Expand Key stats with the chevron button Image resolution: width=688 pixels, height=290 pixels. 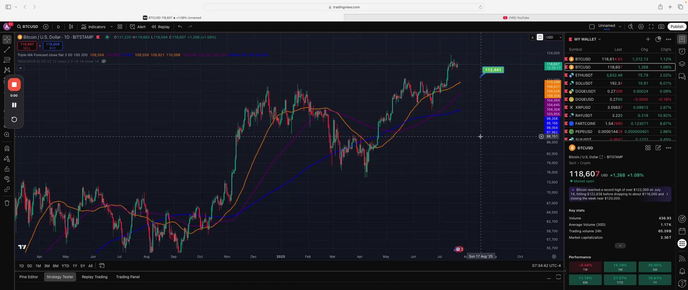coord(620,246)
